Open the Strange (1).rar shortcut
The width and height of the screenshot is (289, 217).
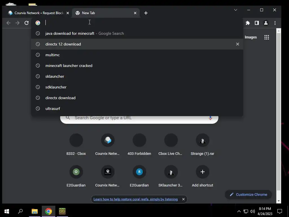click(x=203, y=145)
